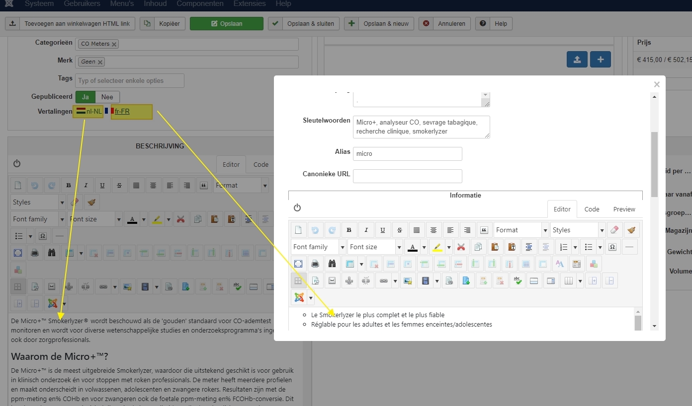Apply yellow highlight color in the popup editor

437,247
